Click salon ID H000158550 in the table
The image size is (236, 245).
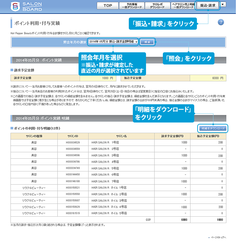72,194
